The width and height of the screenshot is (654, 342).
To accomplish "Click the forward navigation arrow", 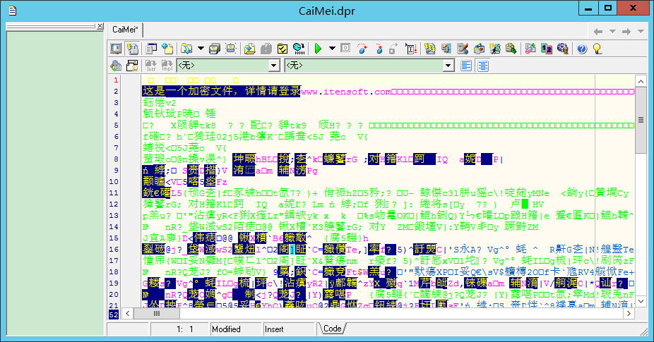I will coord(626,31).
